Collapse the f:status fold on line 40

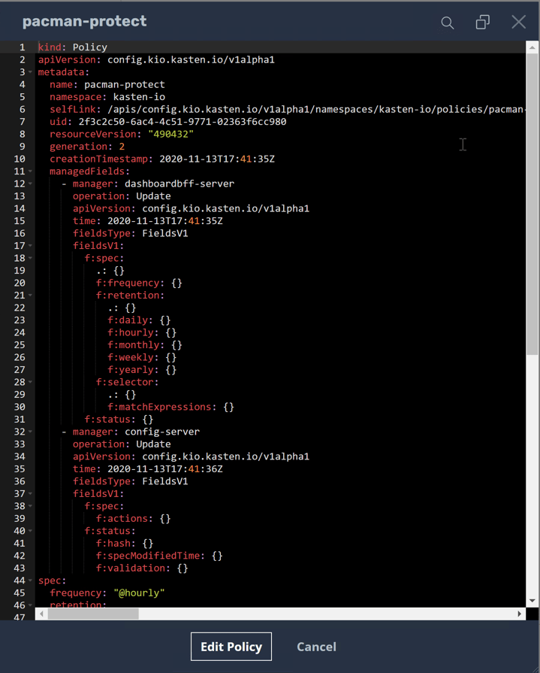pyautogui.click(x=31, y=531)
